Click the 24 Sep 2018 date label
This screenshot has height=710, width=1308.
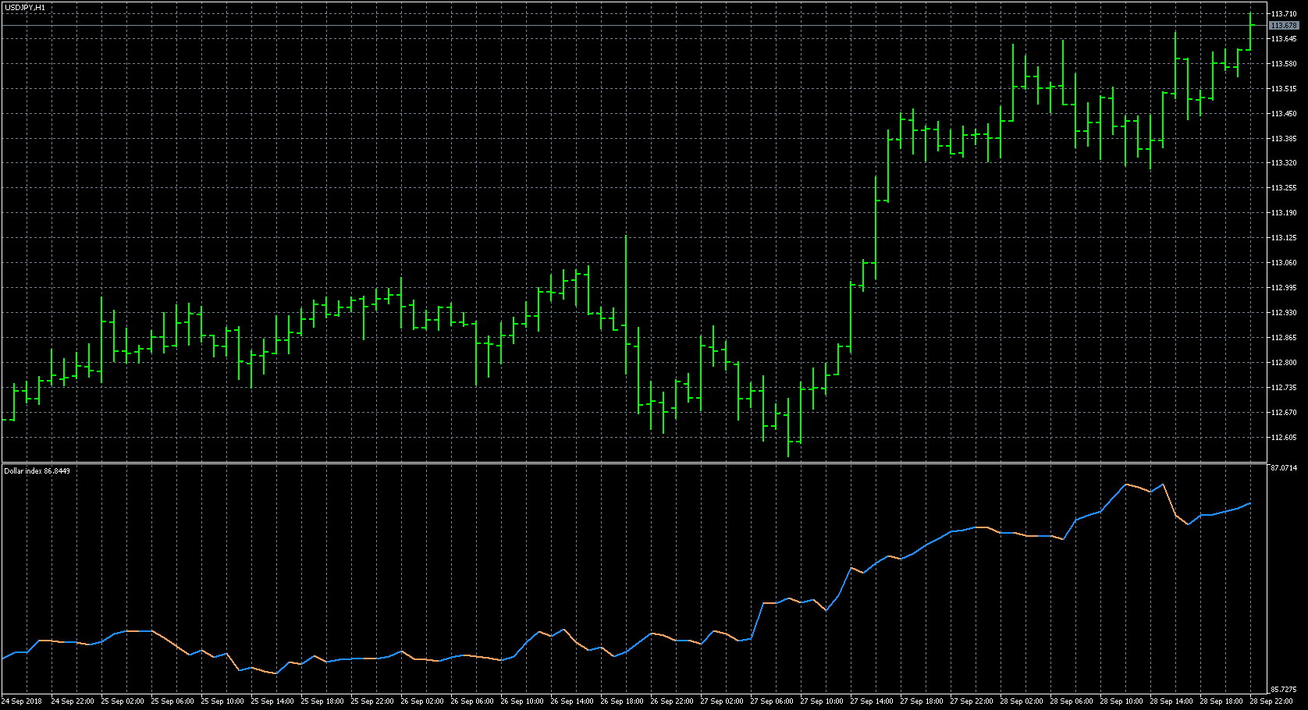(x=23, y=701)
